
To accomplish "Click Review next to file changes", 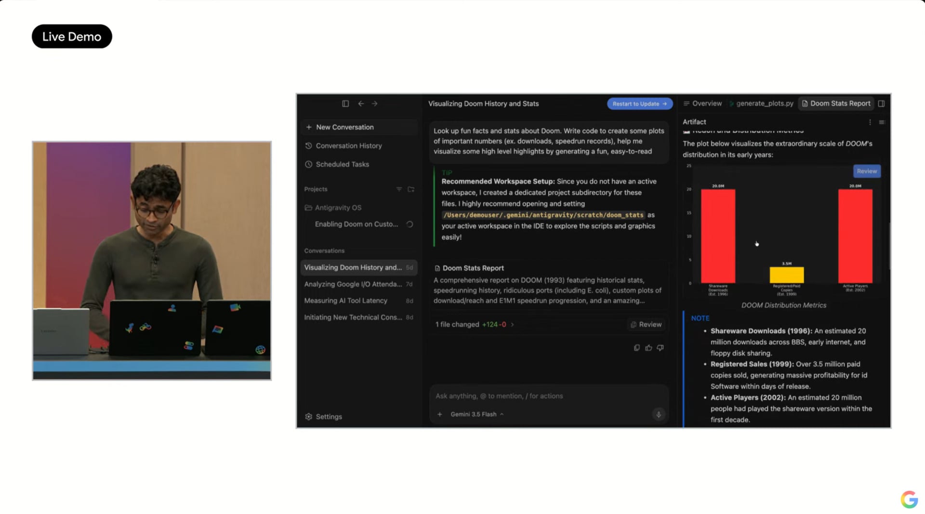I will point(646,325).
